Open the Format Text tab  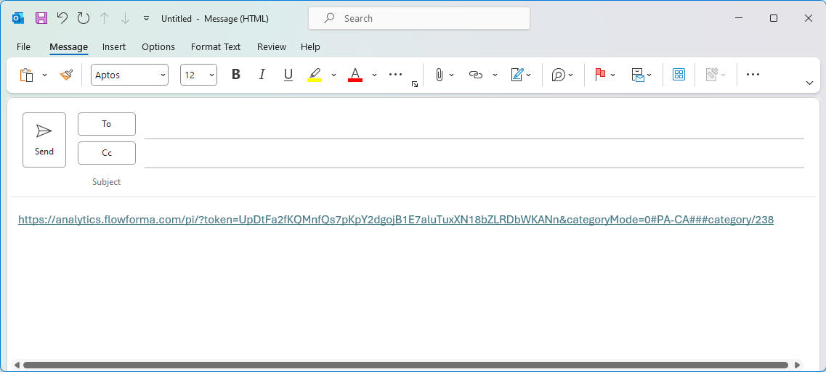click(x=216, y=47)
